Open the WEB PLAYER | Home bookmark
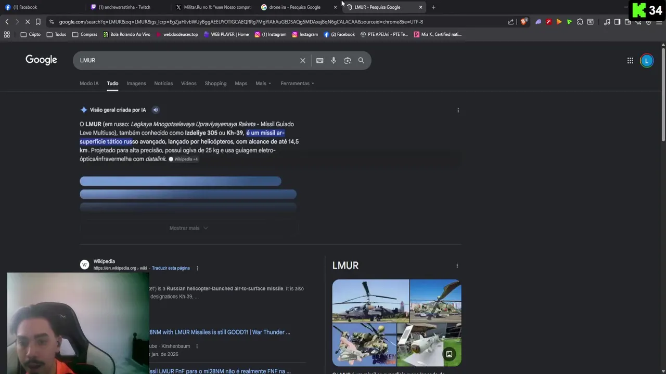This screenshot has height=374, width=666. 226,34
